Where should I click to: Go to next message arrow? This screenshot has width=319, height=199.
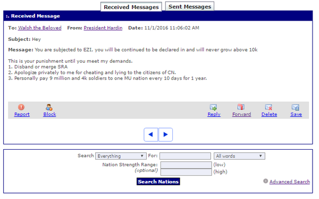tap(165, 135)
